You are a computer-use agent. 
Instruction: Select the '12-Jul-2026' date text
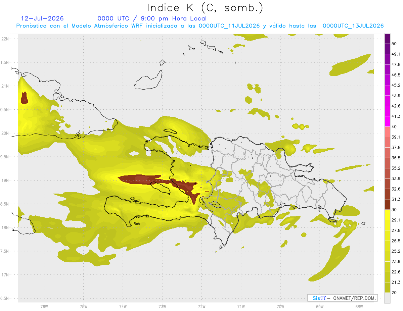click(42, 18)
